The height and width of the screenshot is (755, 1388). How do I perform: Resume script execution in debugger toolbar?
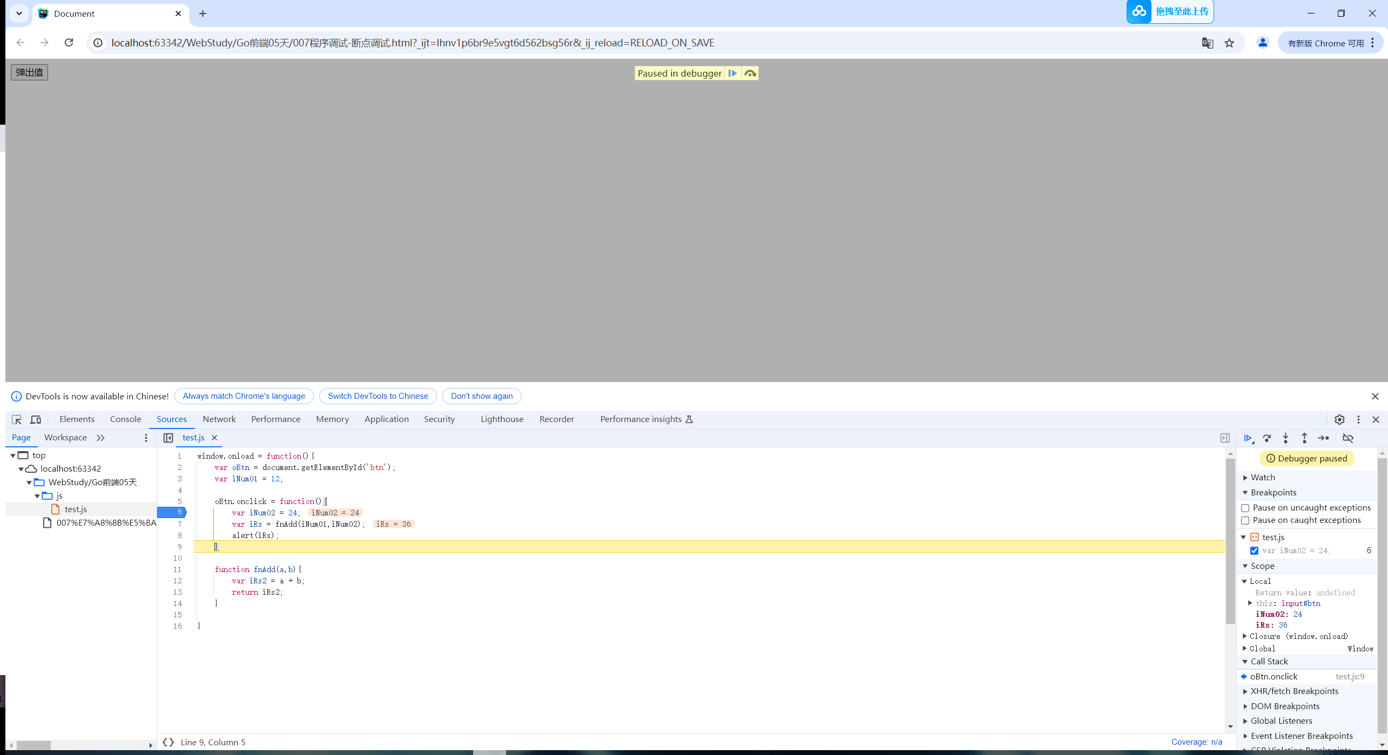[1248, 438]
